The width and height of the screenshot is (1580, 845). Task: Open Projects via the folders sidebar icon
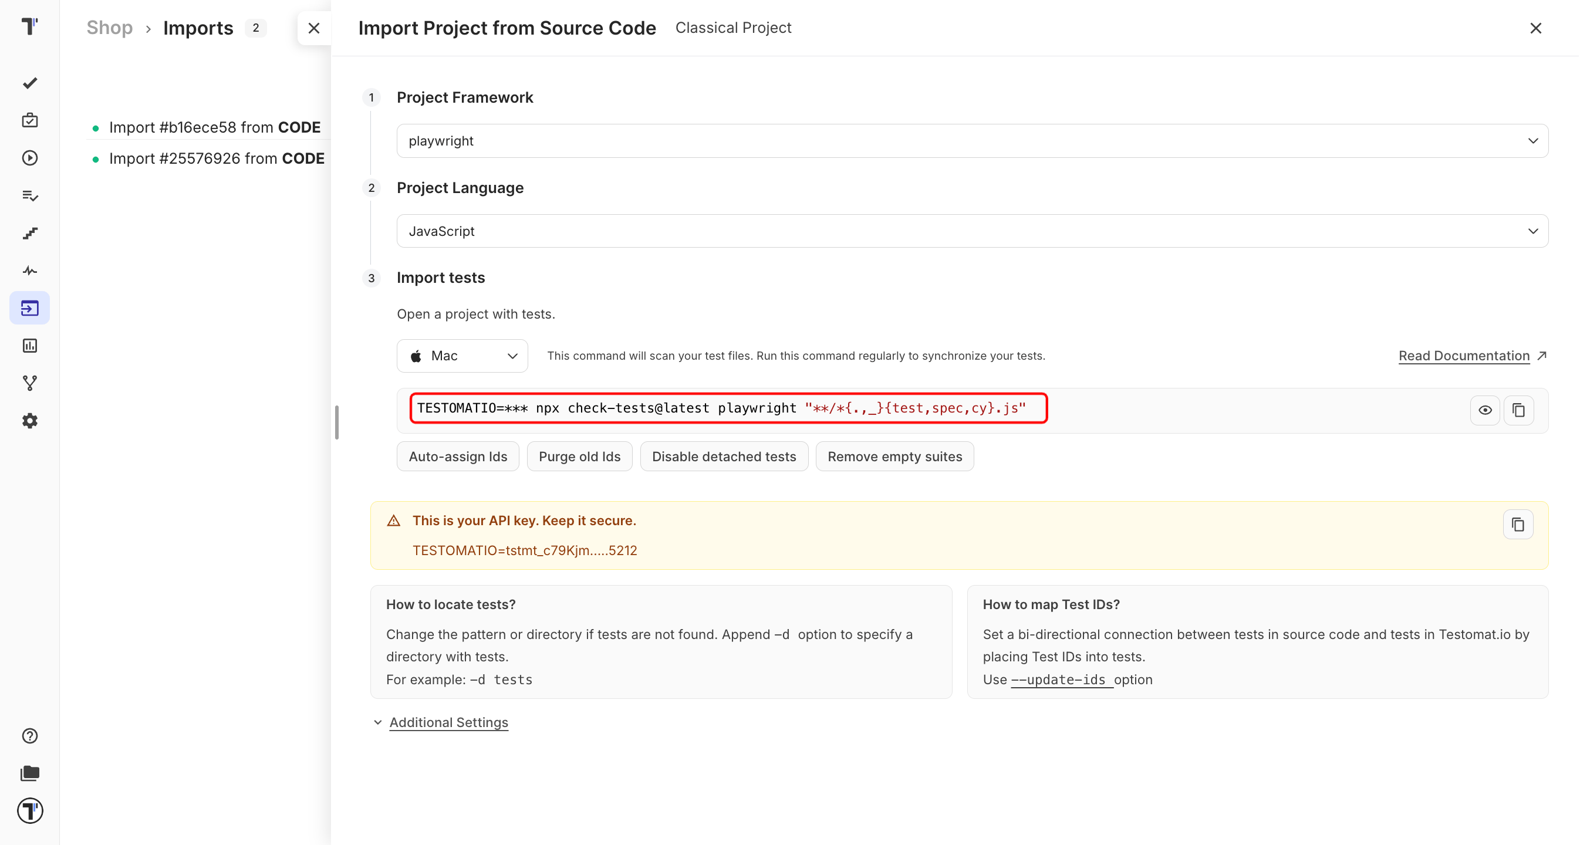pyautogui.click(x=29, y=773)
